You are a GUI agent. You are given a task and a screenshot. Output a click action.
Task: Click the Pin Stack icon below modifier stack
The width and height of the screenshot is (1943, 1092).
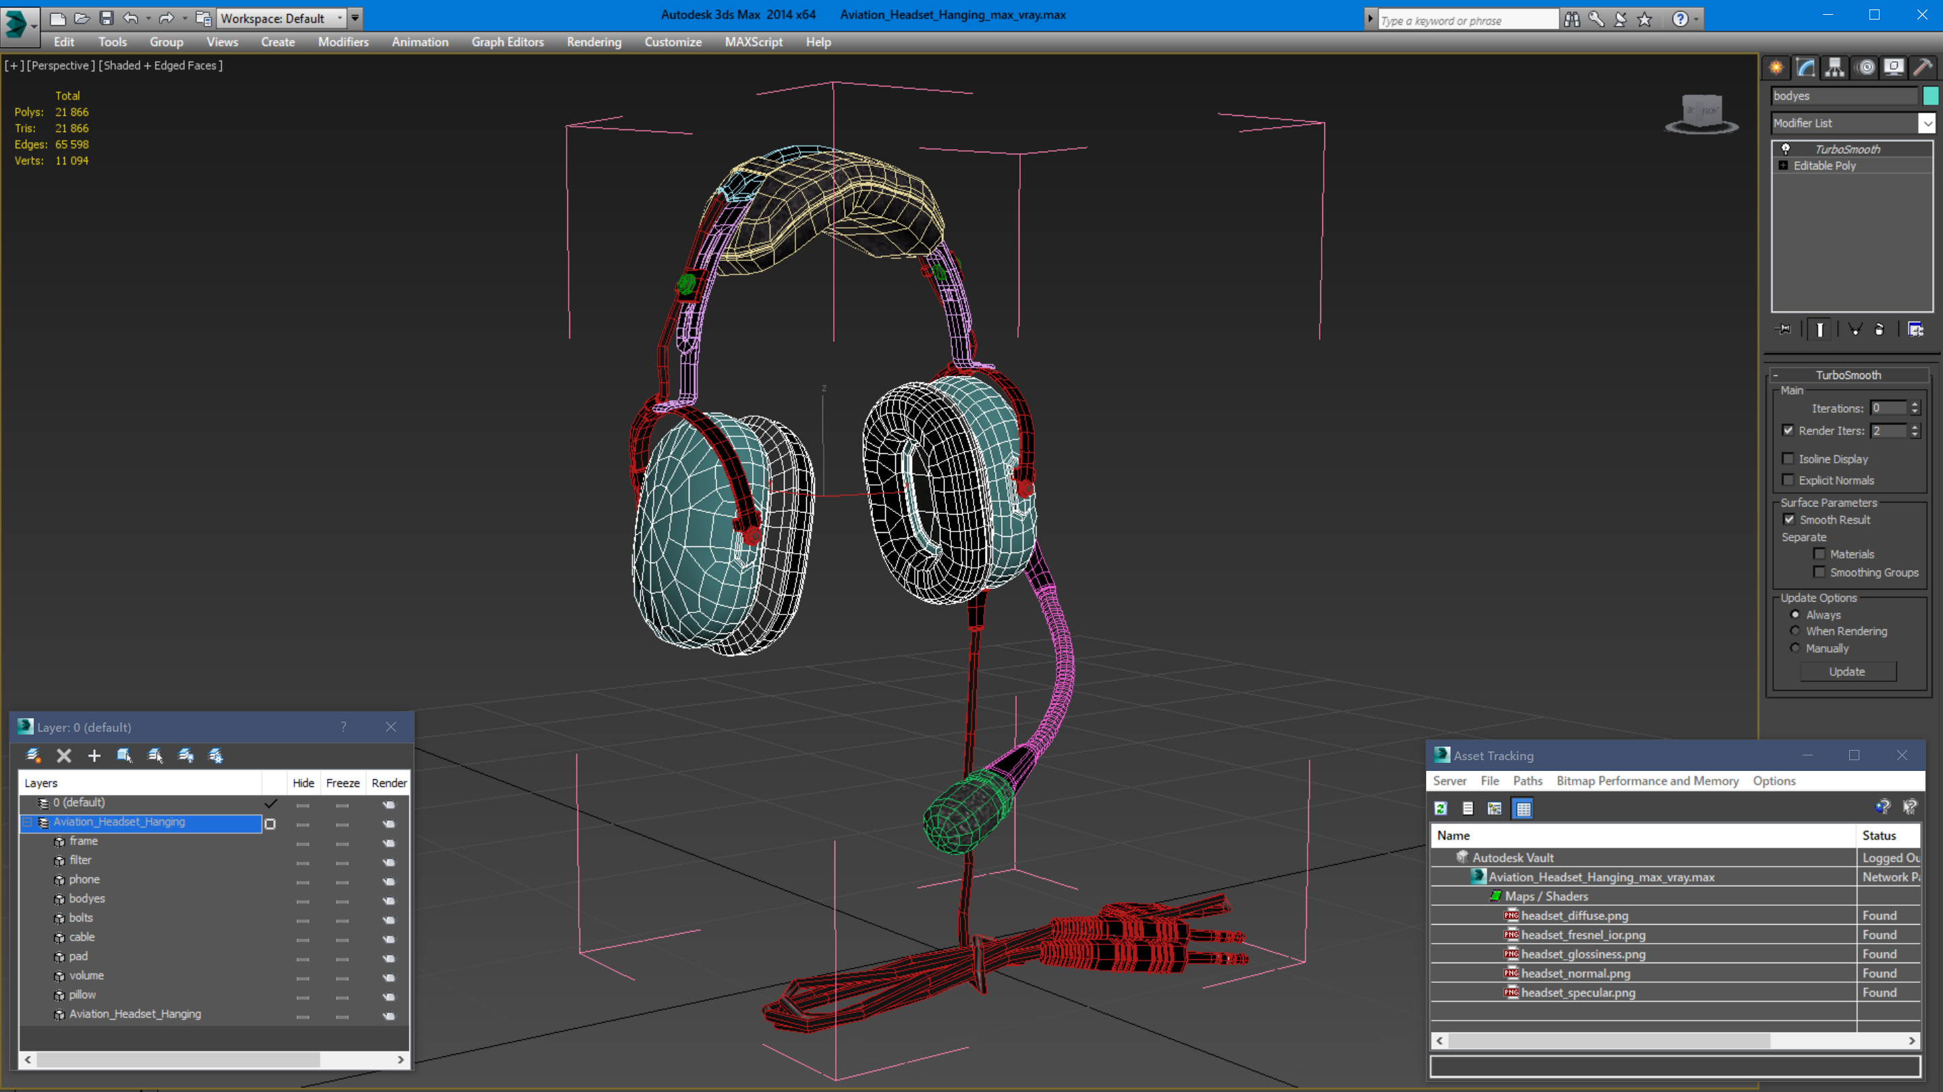tap(1784, 330)
